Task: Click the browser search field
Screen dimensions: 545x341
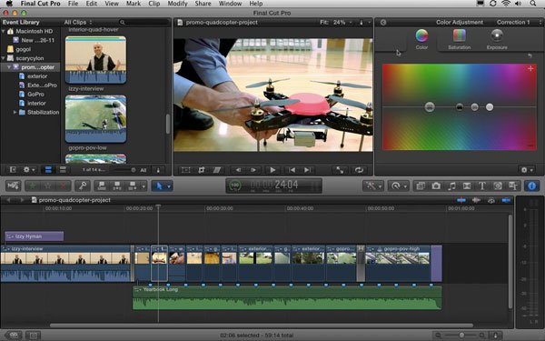Action: click(144, 22)
